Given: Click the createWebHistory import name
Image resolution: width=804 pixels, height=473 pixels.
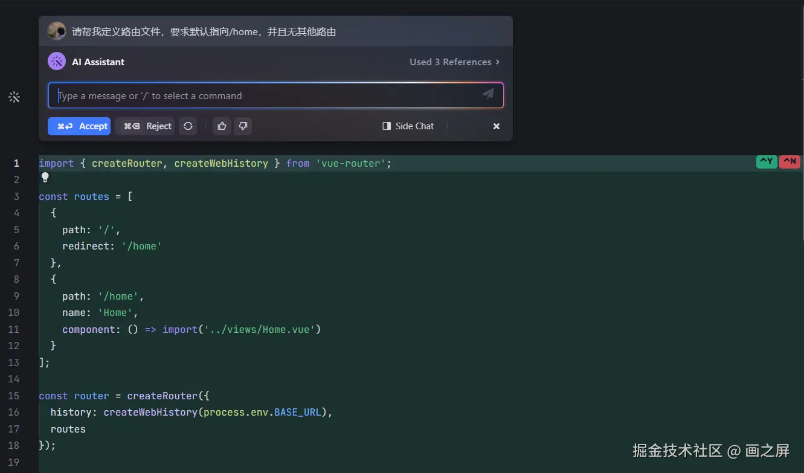Looking at the screenshot, I should [x=221, y=163].
